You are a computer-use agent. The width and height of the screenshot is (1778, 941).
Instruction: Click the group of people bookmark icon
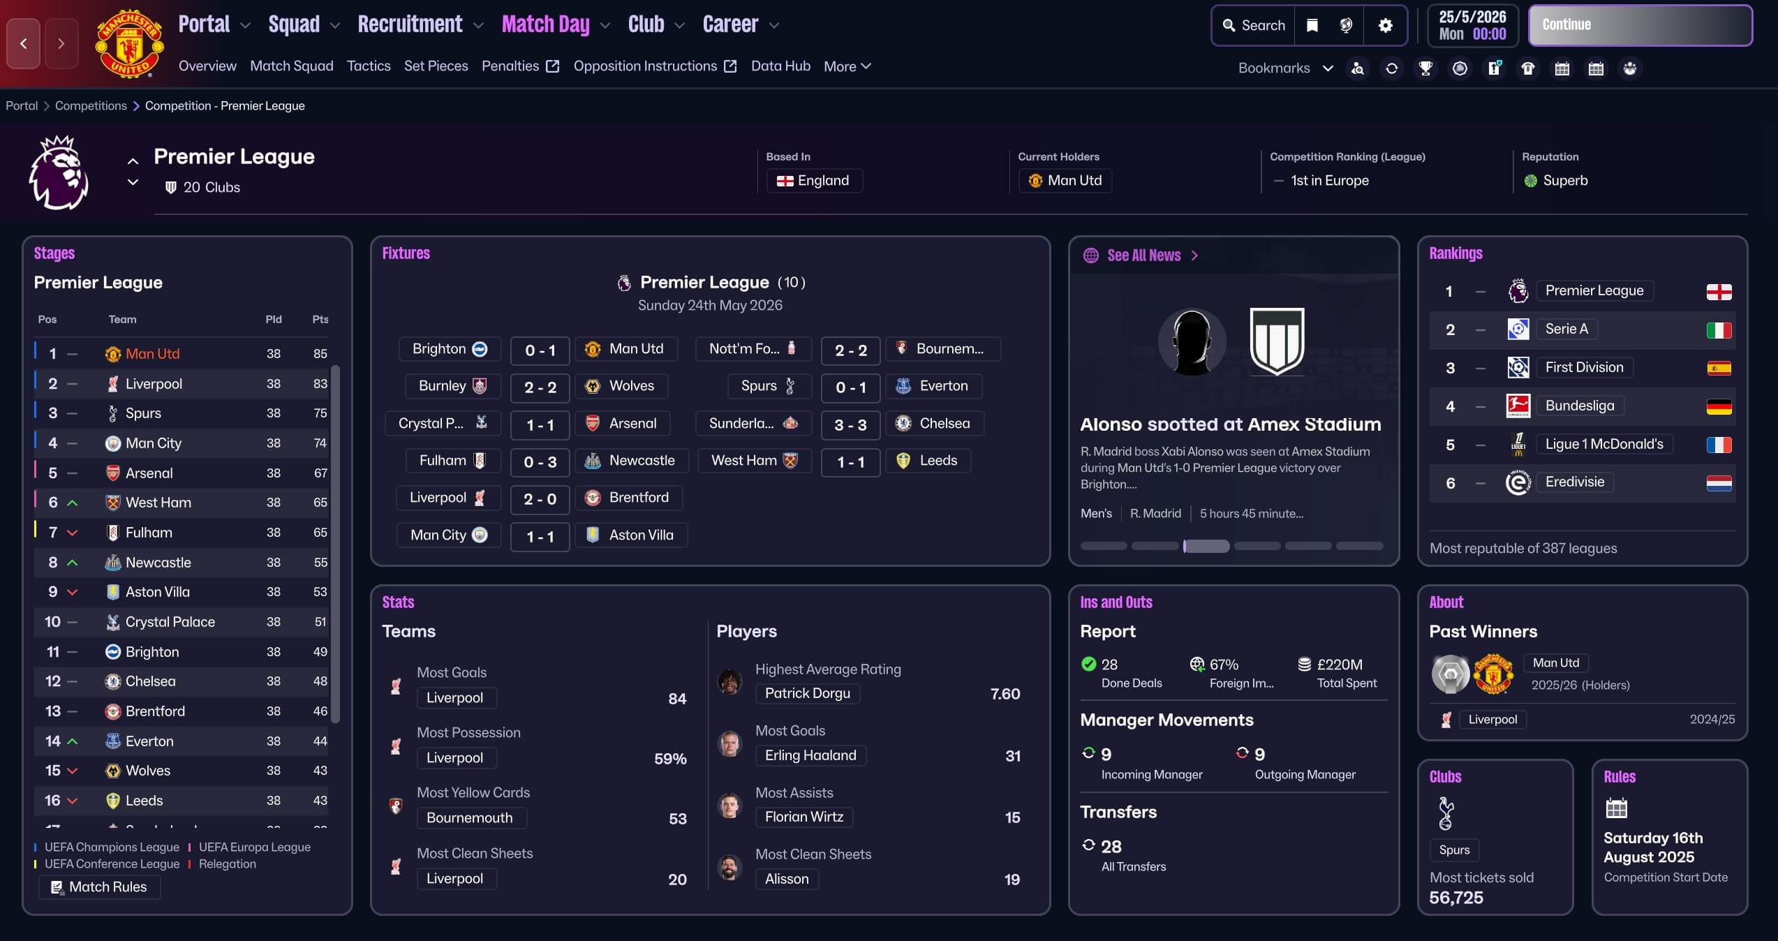(1630, 68)
